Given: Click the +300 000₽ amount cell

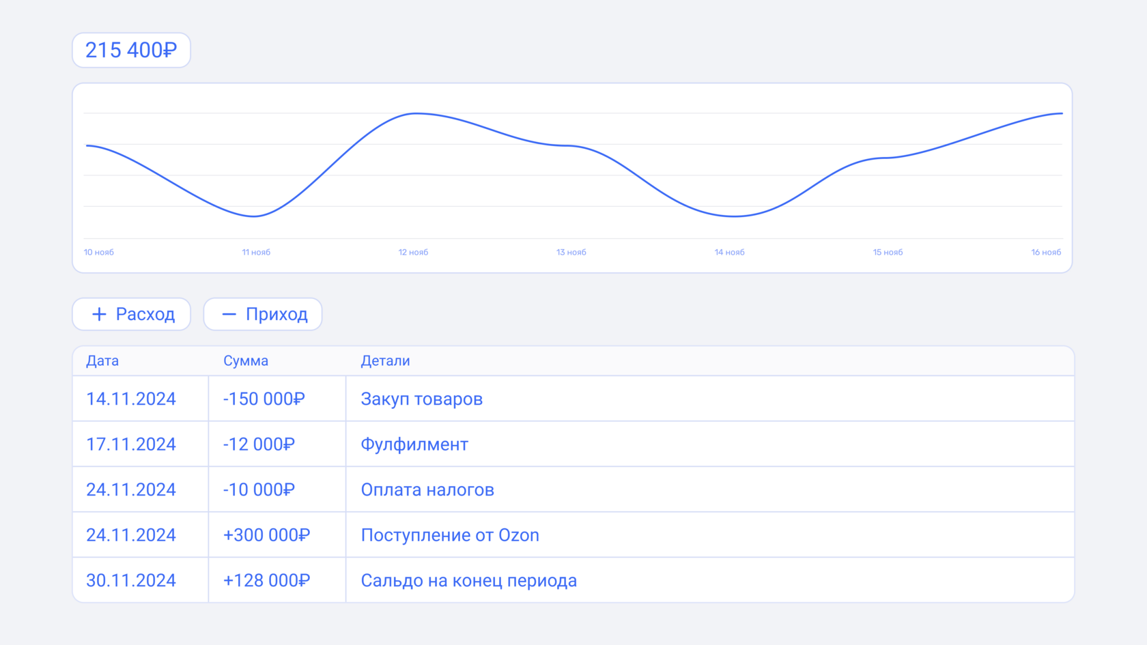Looking at the screenshot, I should (266, 535).
